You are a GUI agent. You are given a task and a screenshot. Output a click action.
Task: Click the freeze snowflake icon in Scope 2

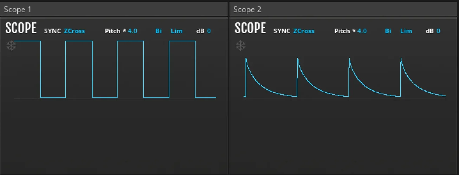241,46
